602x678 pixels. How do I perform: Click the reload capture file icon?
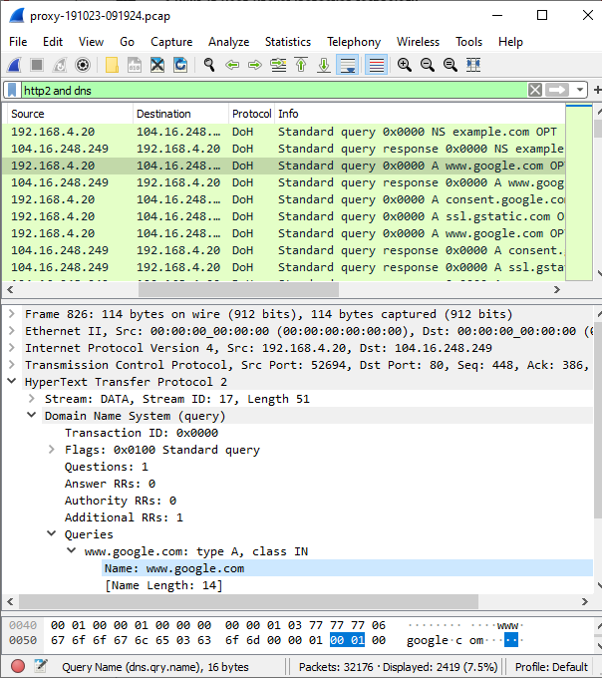180,65
